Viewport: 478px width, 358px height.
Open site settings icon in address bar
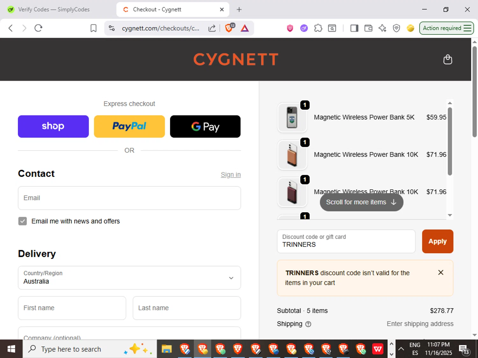tap(112, 28)
